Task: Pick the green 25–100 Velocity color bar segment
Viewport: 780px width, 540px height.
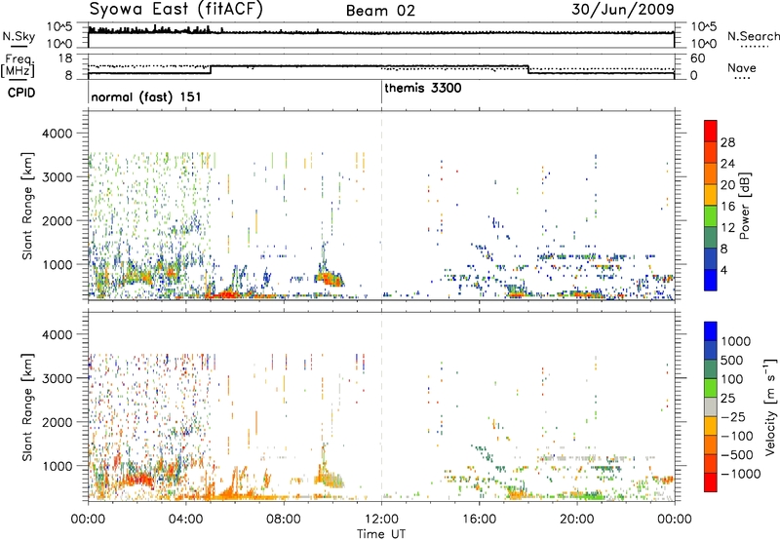Action: [x=711, y=388]
